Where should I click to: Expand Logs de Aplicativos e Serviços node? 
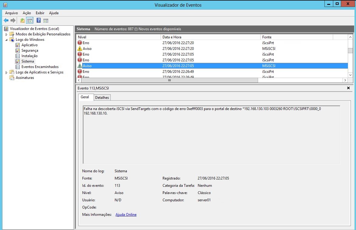coord(6,73)
